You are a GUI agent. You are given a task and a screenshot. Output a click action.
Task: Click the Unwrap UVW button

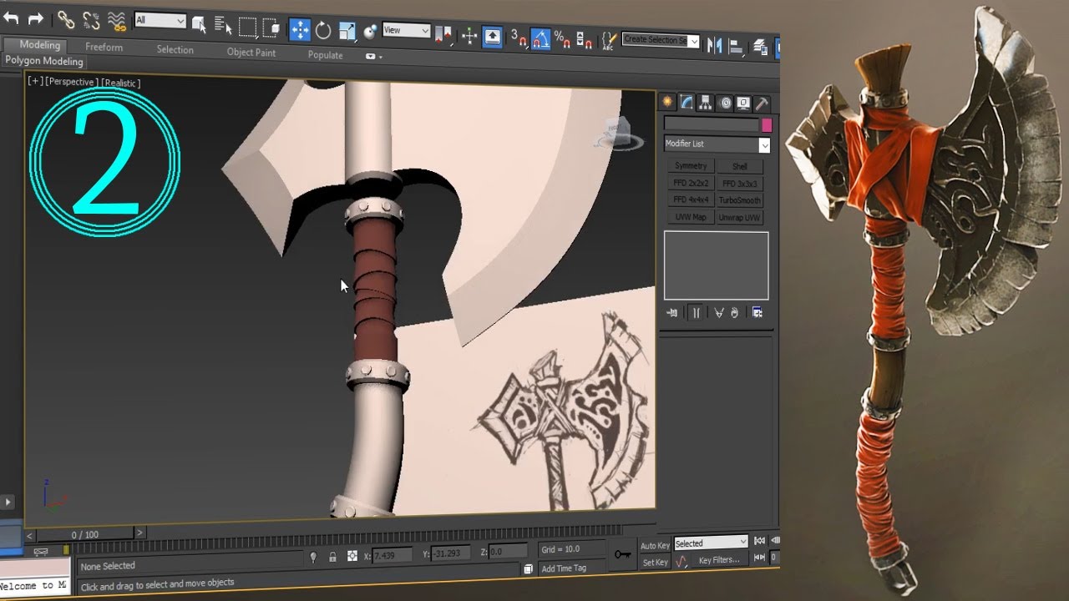(740, 217)
